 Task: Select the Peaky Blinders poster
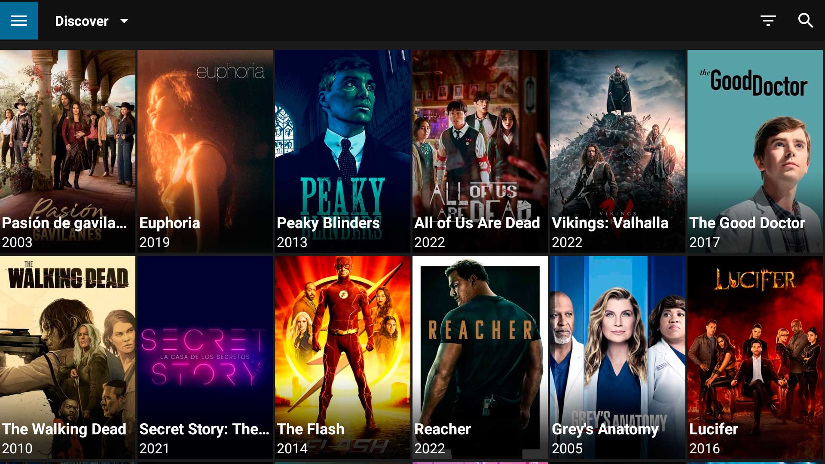coord(342,151)
